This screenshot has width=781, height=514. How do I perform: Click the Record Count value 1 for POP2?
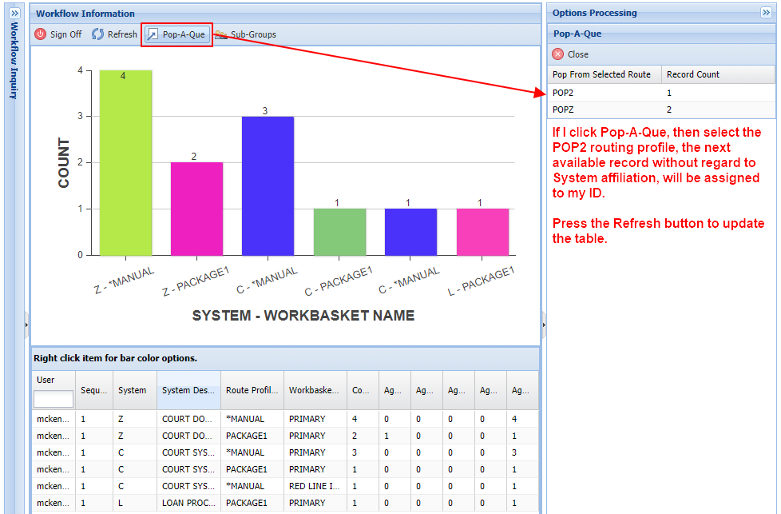click(x=669, y=93)
